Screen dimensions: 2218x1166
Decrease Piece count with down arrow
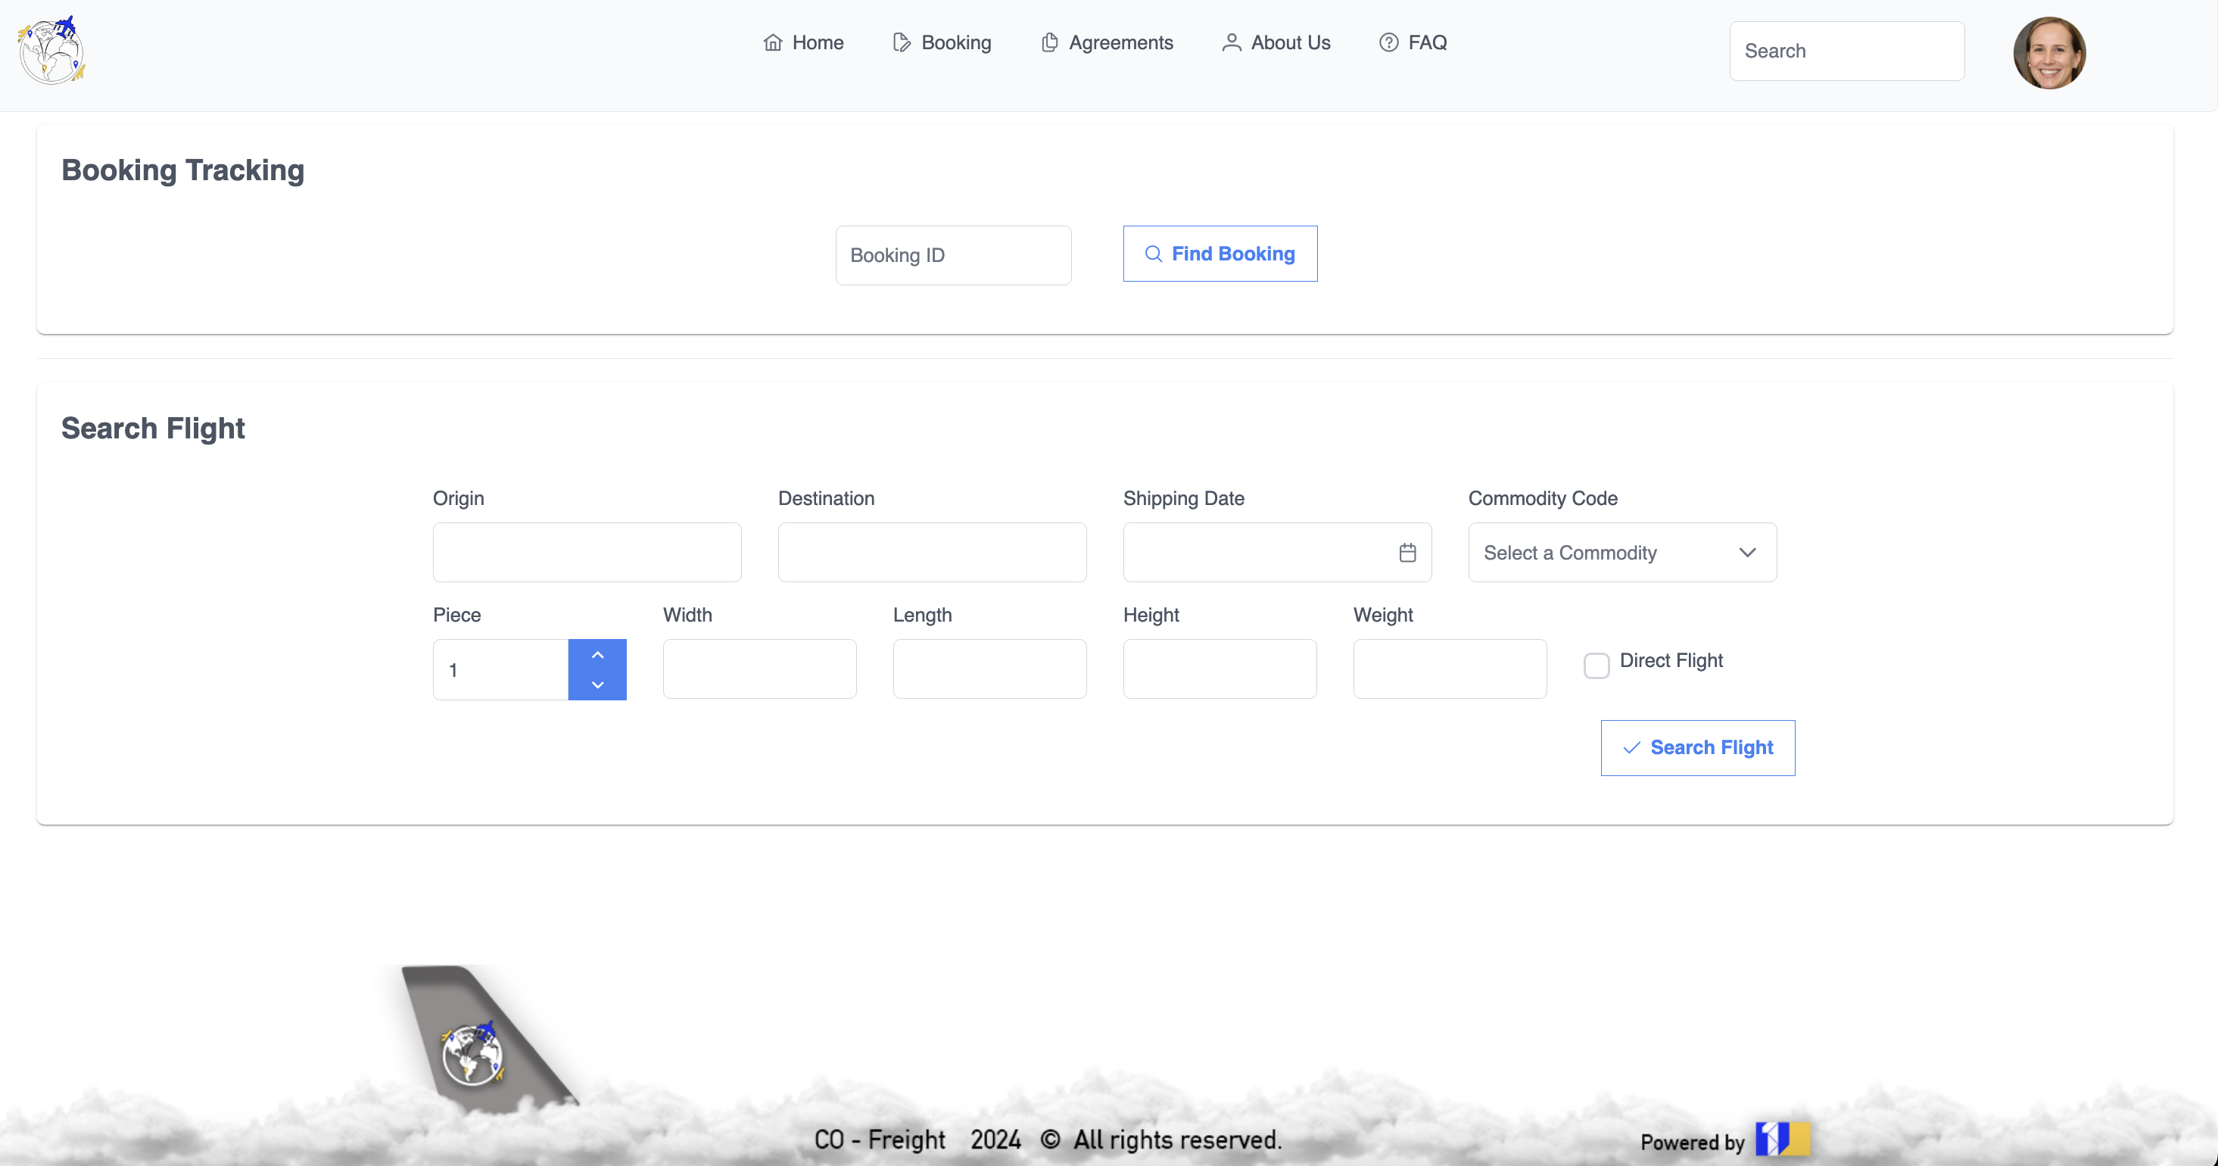(x=597, y=684)
